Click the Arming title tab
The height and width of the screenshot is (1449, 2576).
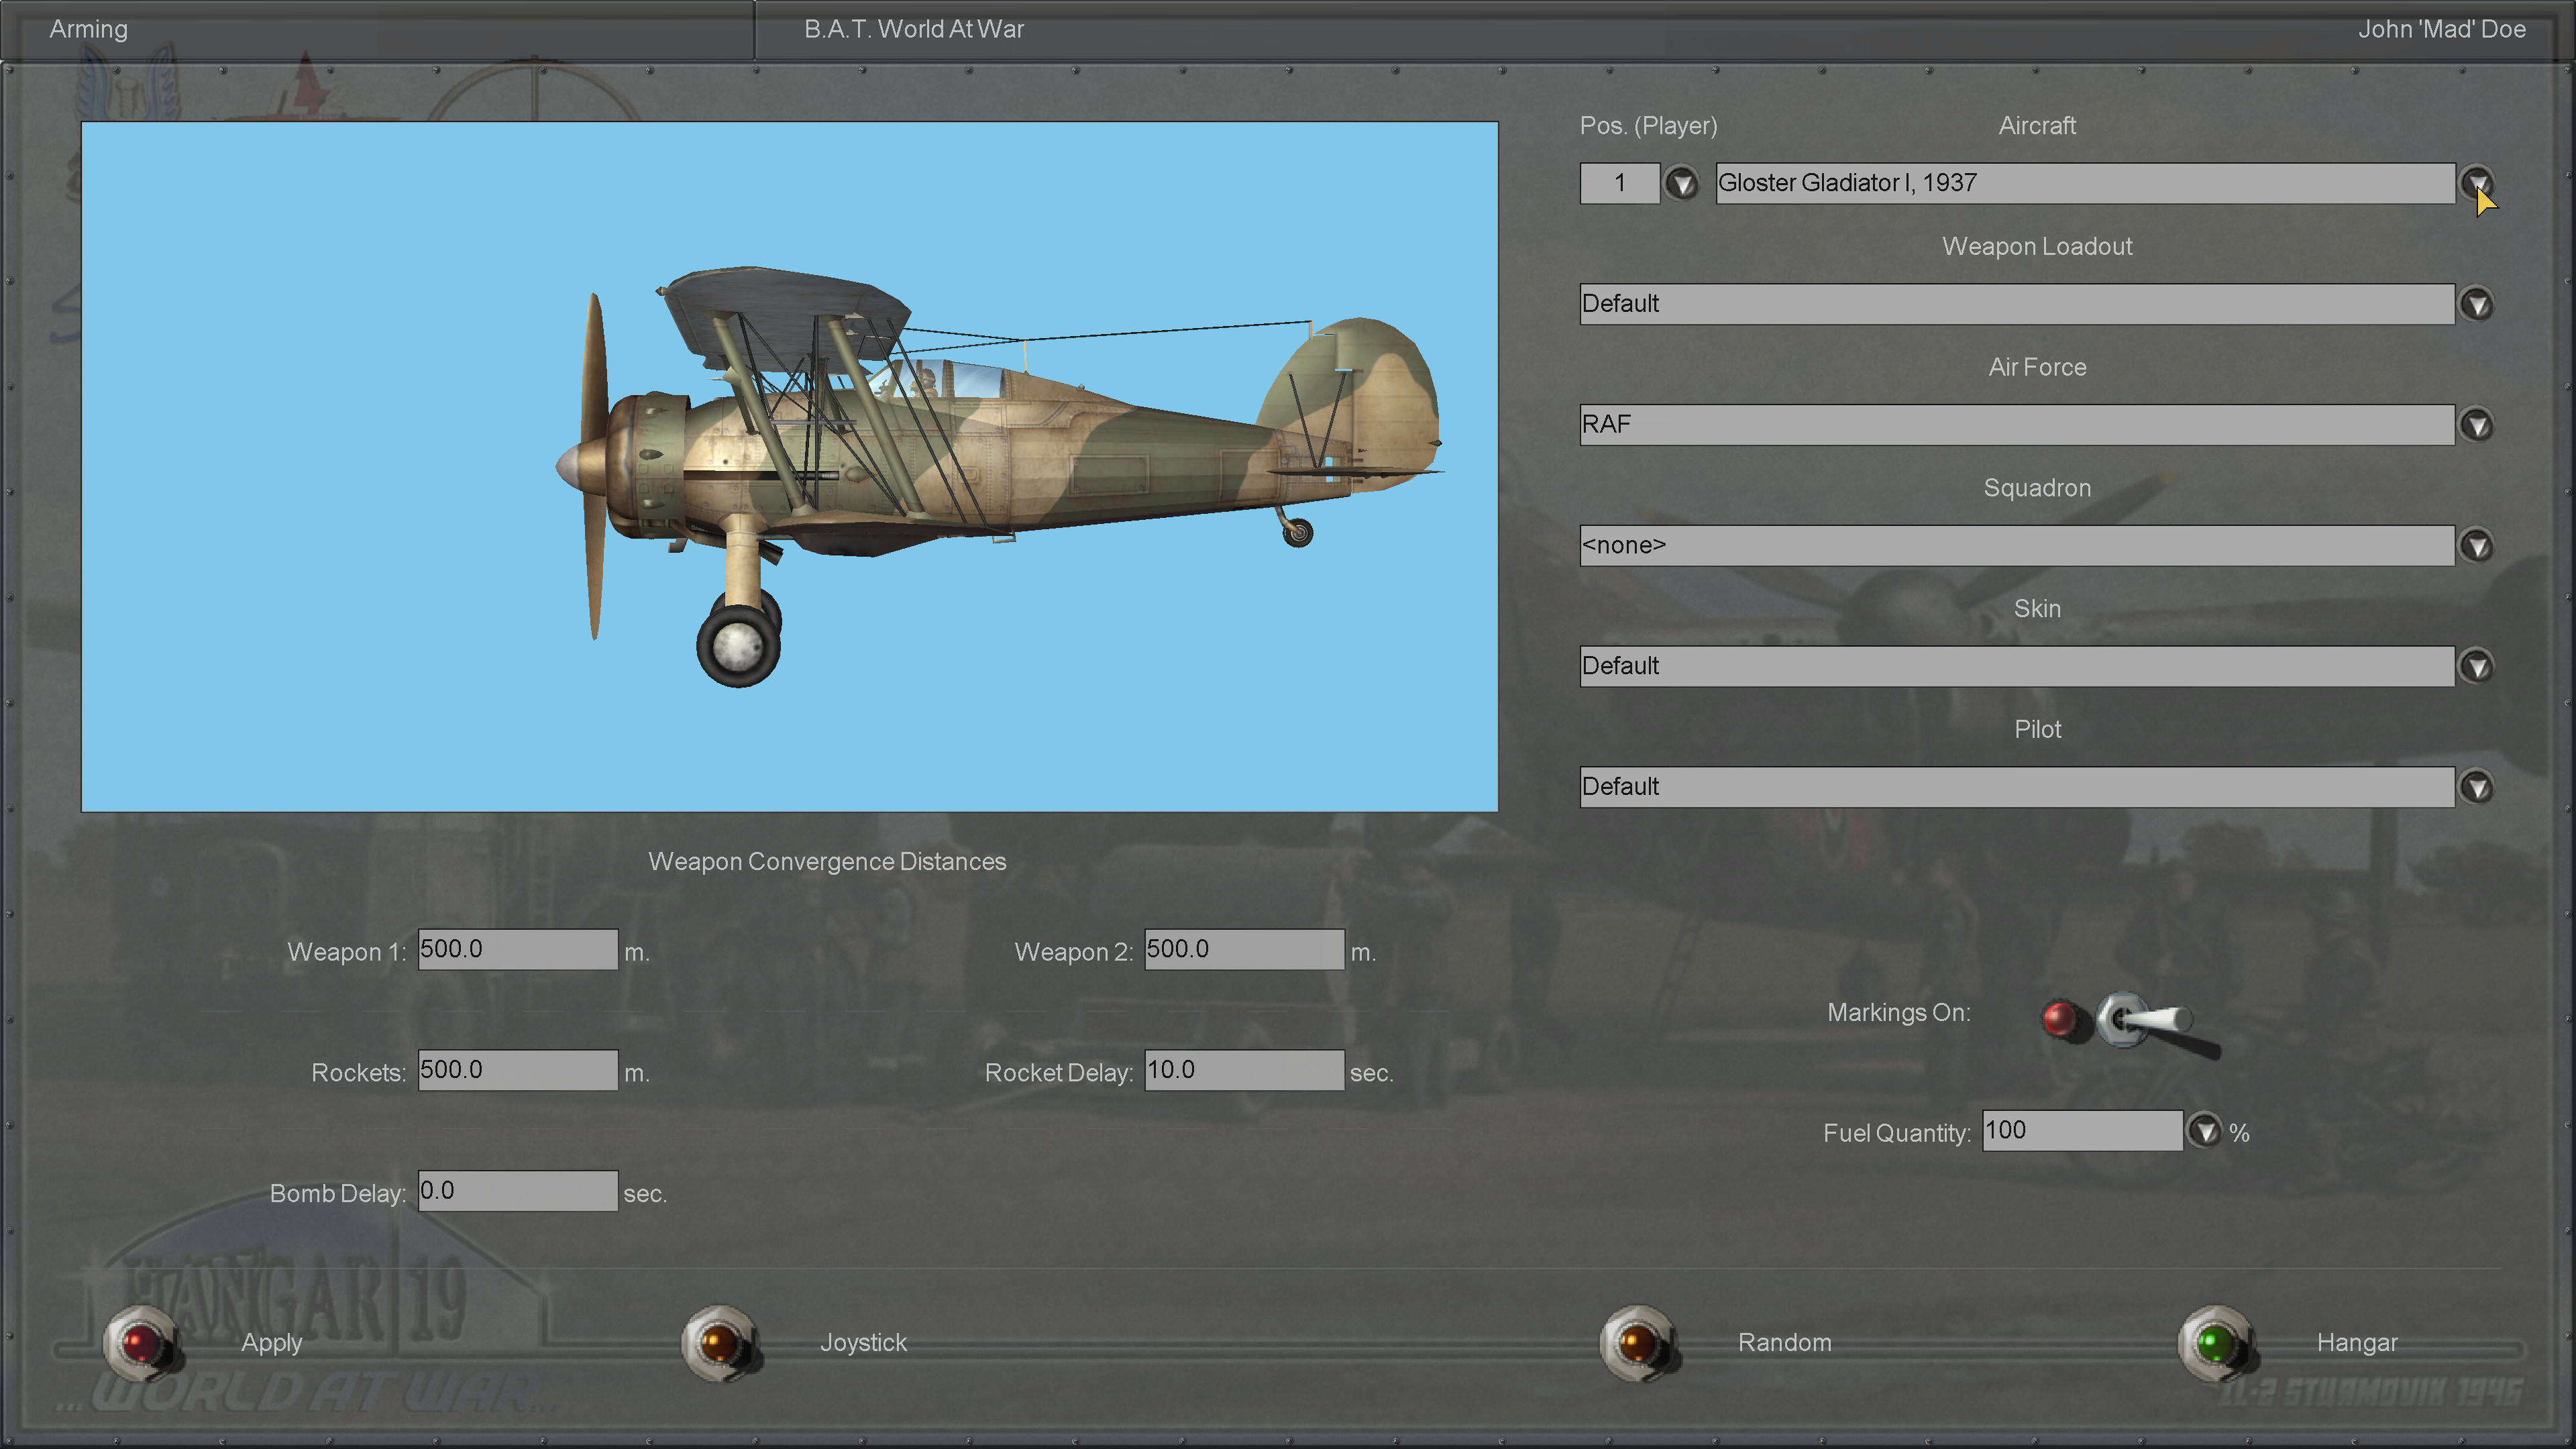[89, 29]
